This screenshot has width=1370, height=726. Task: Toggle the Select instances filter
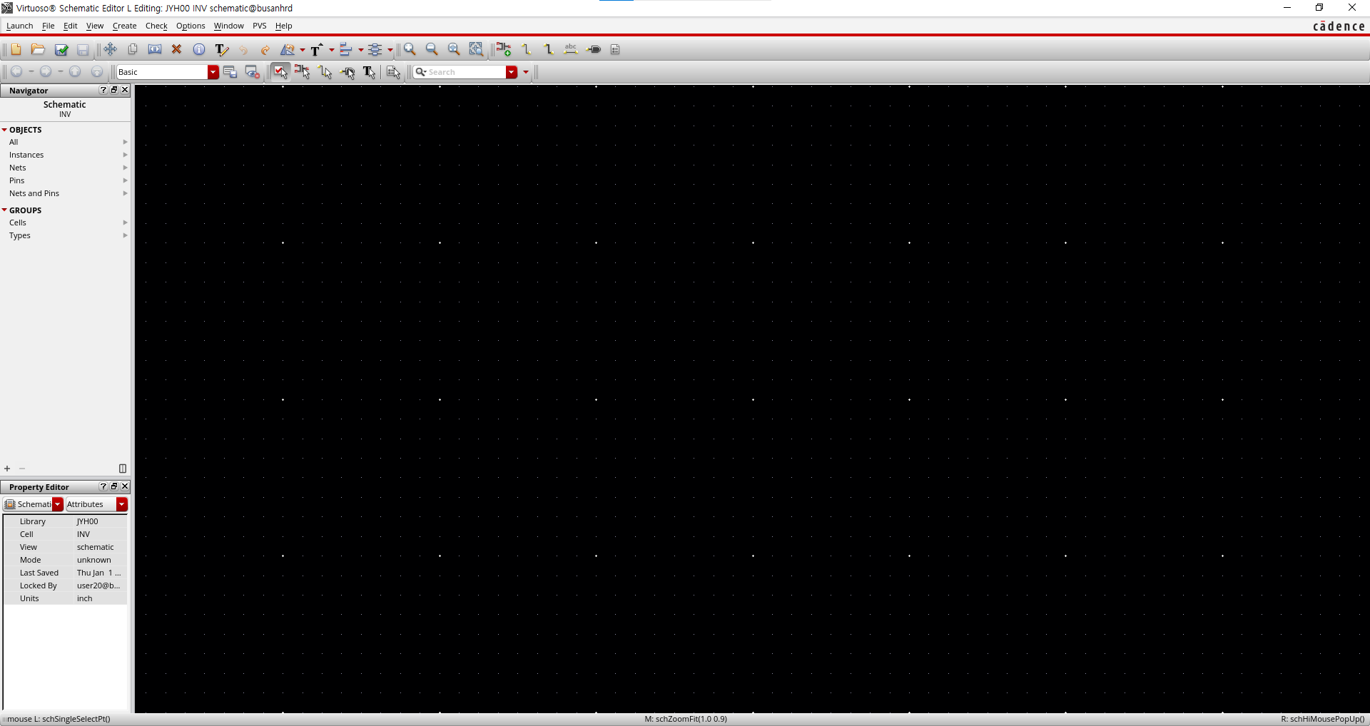pos(303,72)
